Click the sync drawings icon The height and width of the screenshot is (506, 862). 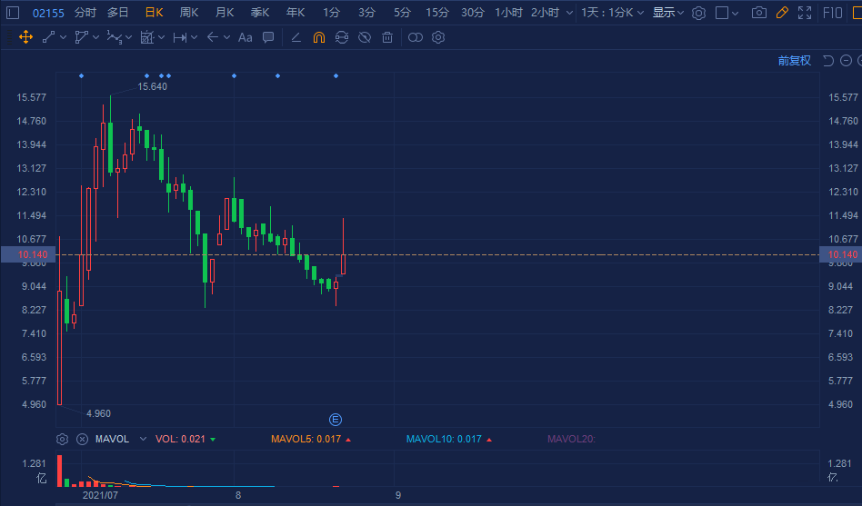click(x=342, y=37)
